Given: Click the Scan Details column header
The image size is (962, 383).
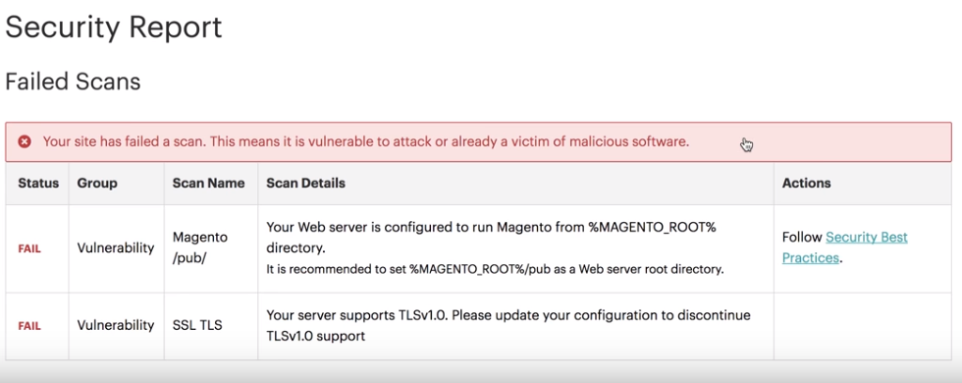Looking at the screenshot, I should 305,183.
